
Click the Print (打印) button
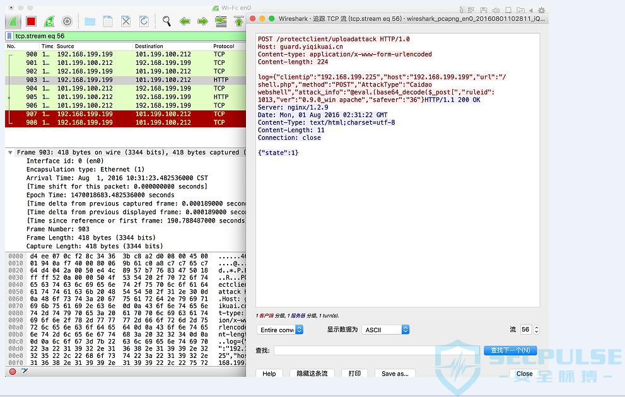(x=354, y=374)
